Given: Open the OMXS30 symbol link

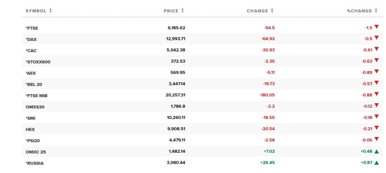Looking at the screenshot, I should pyautogui.click(x=35, y=107).
